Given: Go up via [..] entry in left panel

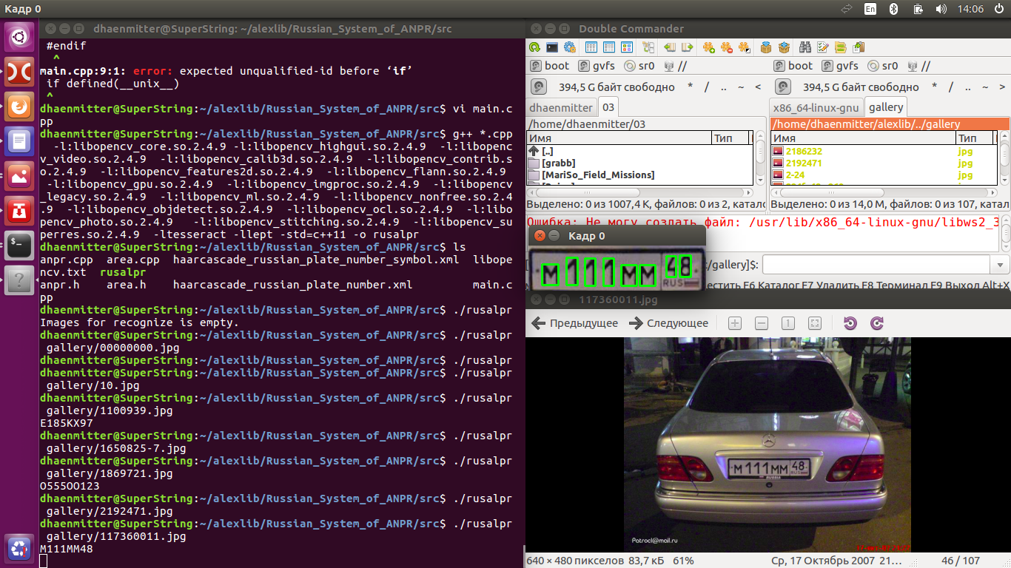Looking at the screenshot, I should (x=640, y=151).
